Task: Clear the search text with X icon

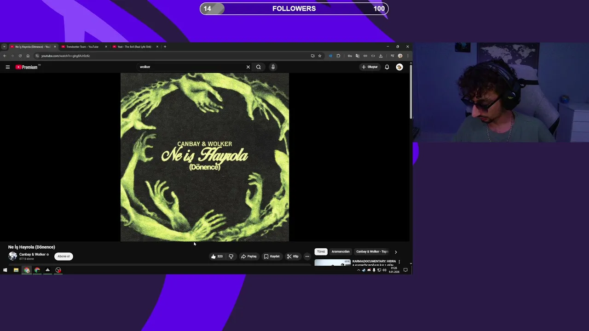Action: coord(248,67)
